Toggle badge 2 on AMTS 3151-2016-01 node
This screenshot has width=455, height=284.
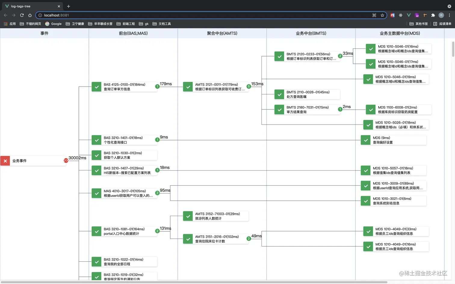(249, 239)
